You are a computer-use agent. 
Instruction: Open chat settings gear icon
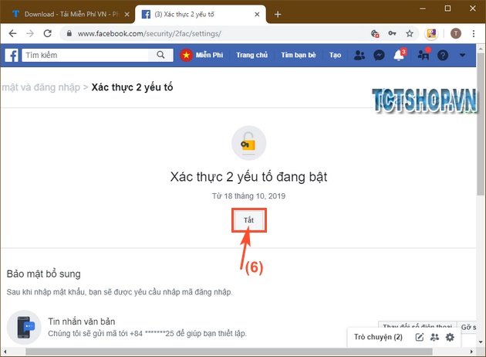tap(450, 337)
